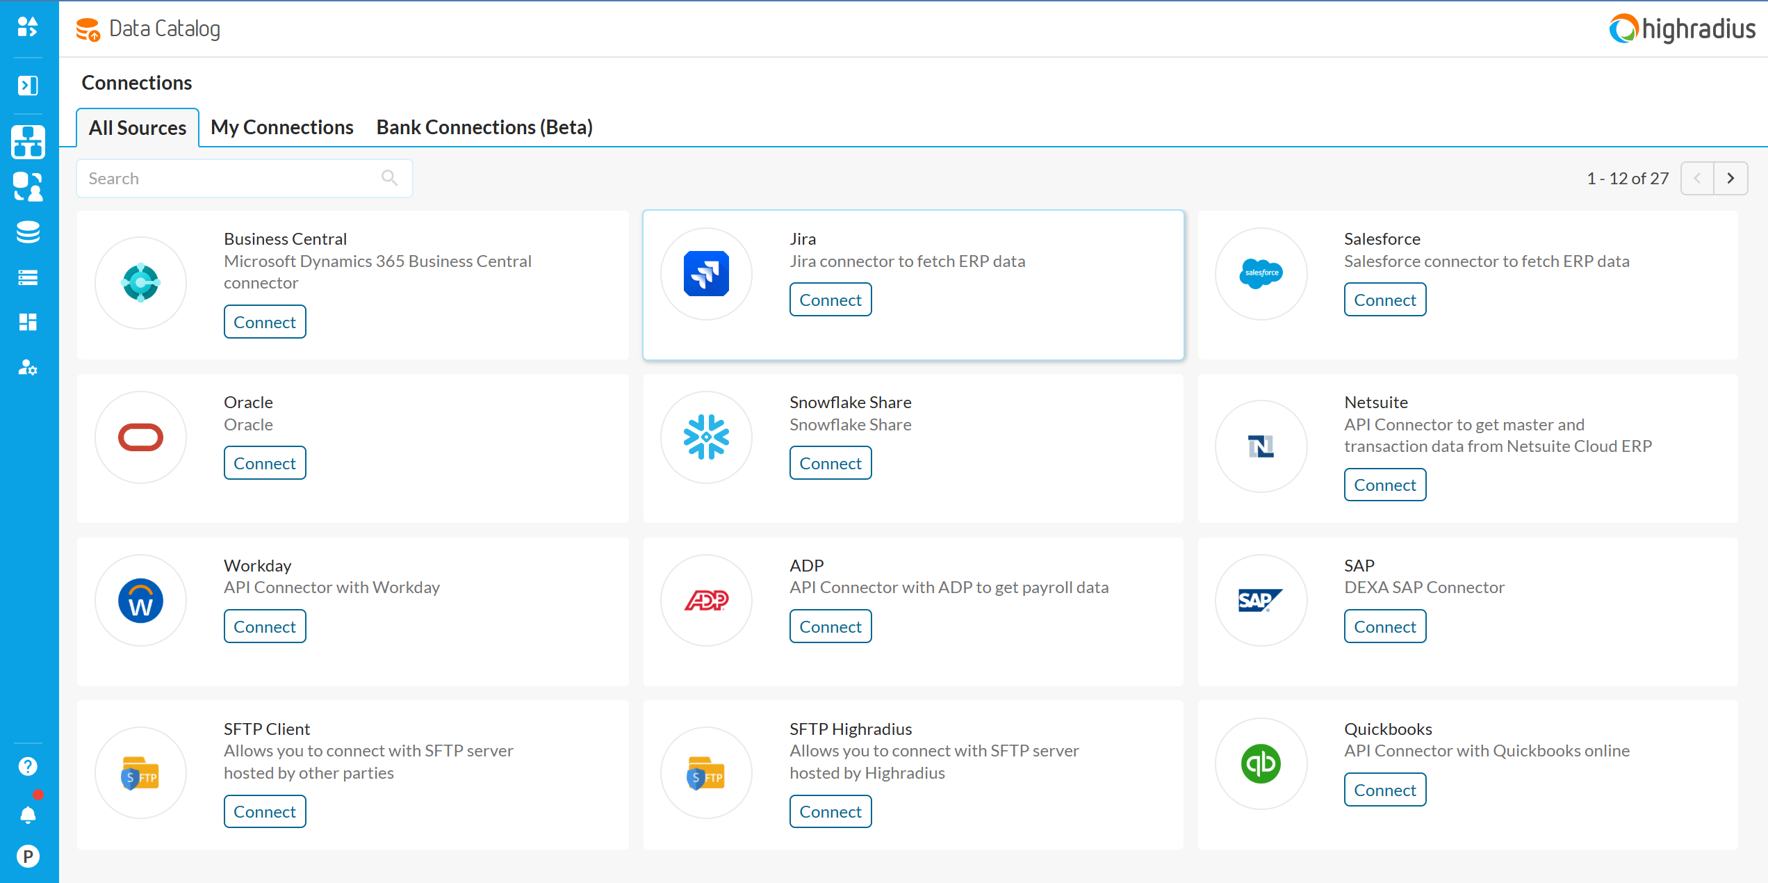Connect the Jira source
This screenshot has height=883, width=1768.
click(x=830, y=300)
